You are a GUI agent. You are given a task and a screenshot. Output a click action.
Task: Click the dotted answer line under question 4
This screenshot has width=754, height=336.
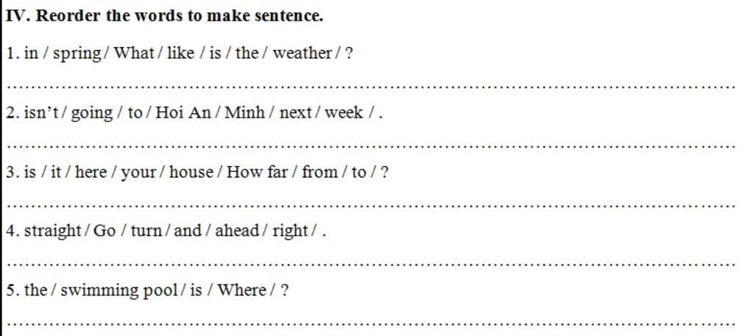(x=373, y=265)
